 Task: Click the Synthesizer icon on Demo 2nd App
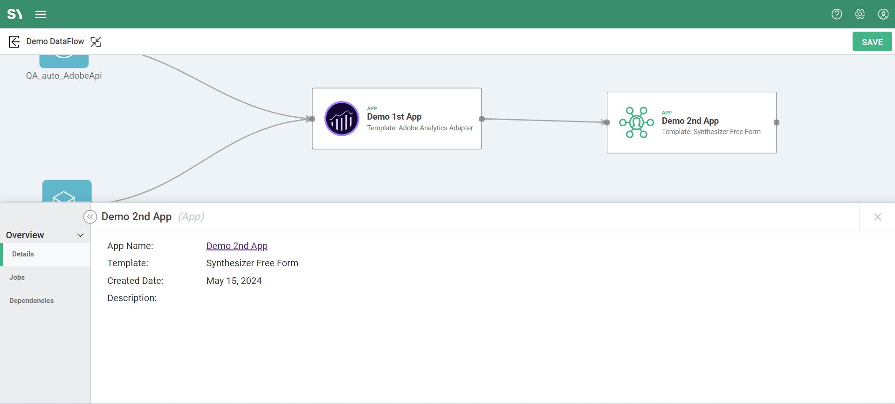pyautogui.click(x=636, y=122)
